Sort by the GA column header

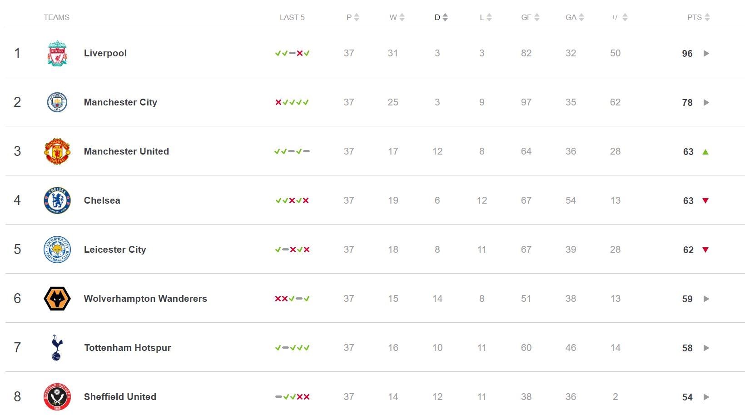pyautogui.click(x=575, y=17)
